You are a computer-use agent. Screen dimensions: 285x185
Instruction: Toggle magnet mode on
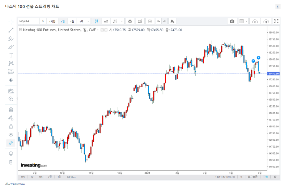click(x=11, y=109)
